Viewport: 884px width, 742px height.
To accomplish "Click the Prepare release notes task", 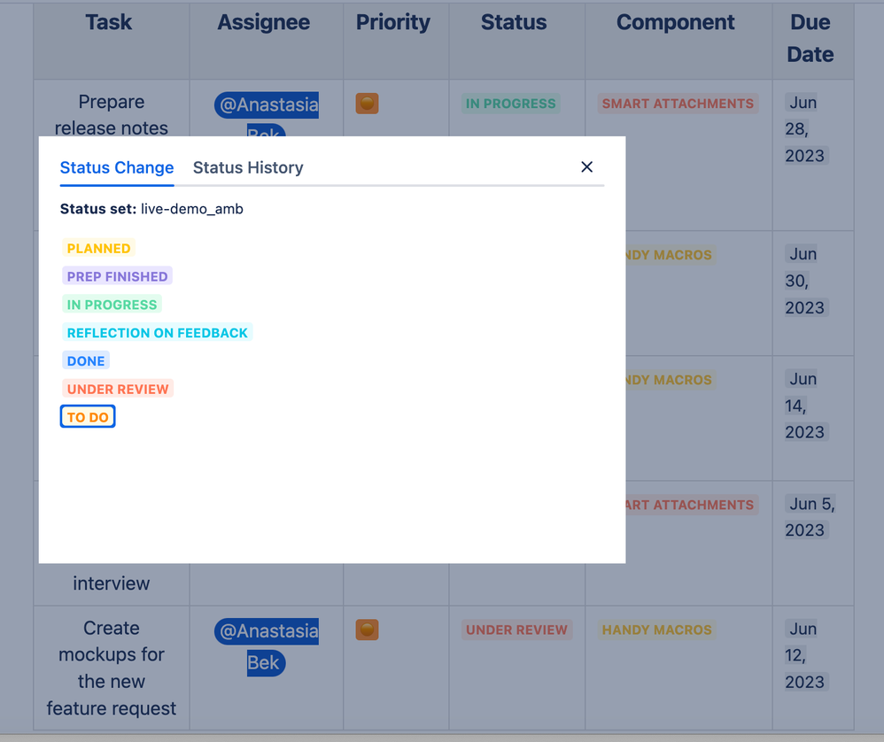I will point(111,115).
